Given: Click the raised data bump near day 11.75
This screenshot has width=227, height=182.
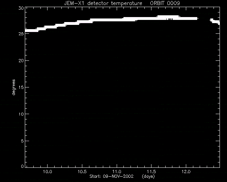Looking at the screenshot, I should 168,16.
